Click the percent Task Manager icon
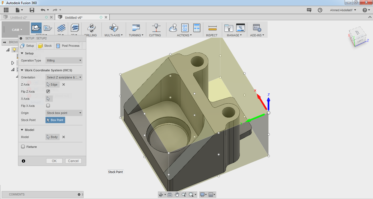Screen dimensions: 373x199 click(240, 28)
